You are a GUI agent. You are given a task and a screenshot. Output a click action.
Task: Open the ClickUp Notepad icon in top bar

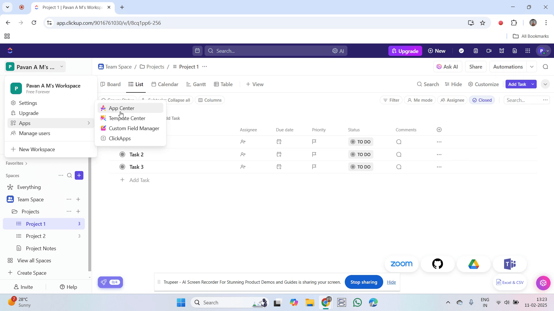tap(476, 51)
